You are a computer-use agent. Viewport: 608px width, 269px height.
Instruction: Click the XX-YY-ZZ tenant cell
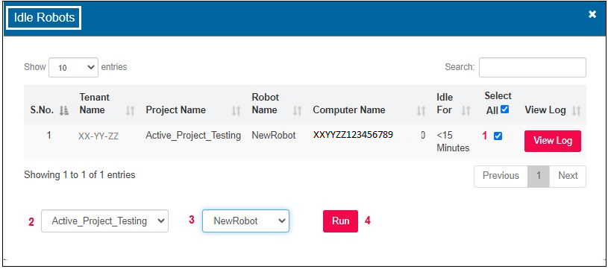pos(98,136)
